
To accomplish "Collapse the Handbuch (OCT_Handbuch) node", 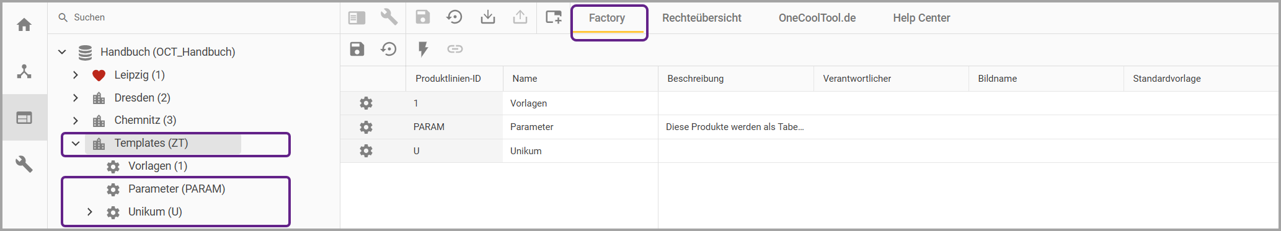I will pos(62,52).
